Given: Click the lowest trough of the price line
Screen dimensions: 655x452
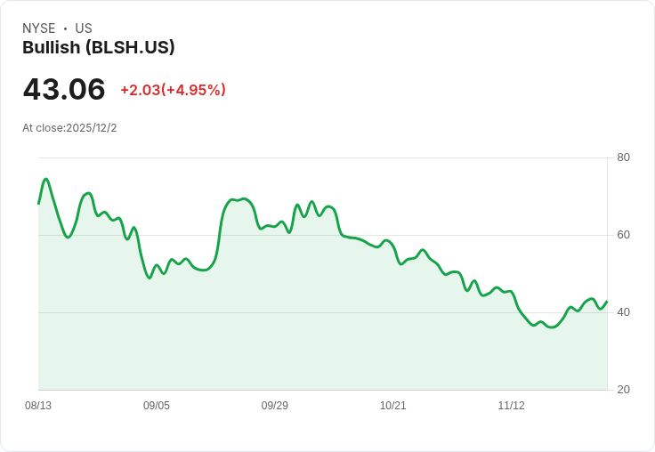Looking at the screenshot, I should point(552,327).
